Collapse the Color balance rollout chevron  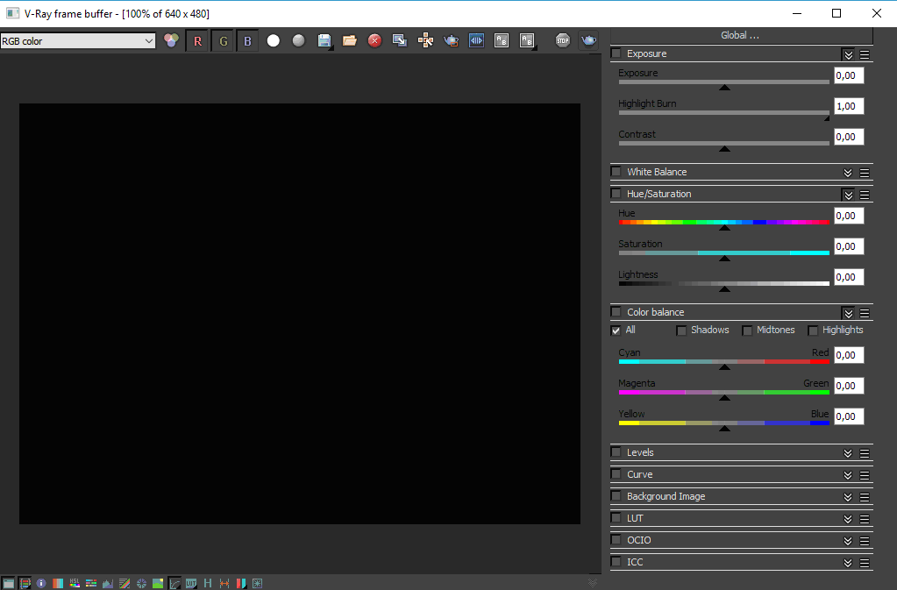849,313
